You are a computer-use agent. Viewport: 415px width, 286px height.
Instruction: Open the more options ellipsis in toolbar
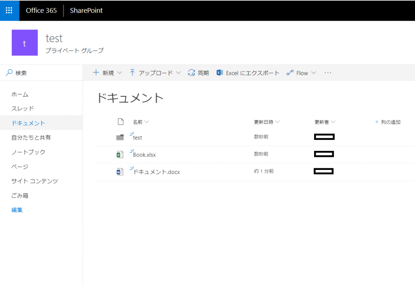tap(327, 73)
